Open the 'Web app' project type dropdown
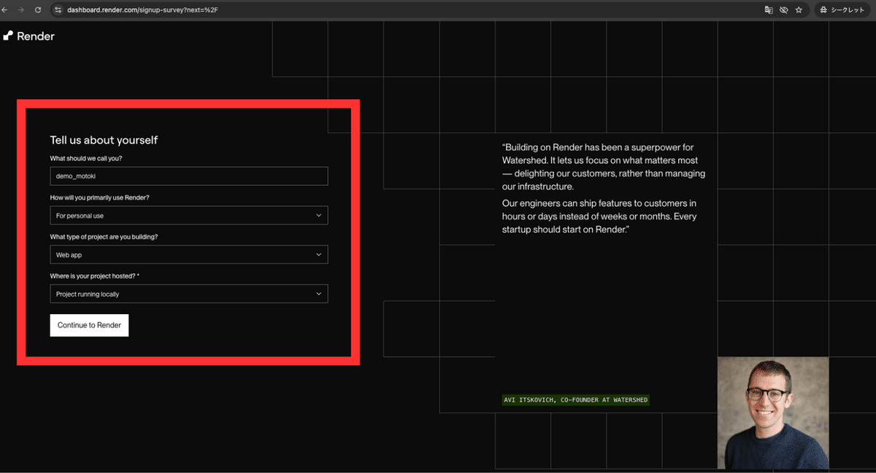 click(x=189, y=254)
